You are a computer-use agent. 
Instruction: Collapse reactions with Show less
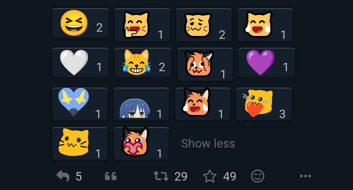[208, 143]
